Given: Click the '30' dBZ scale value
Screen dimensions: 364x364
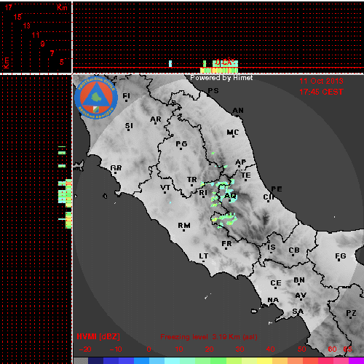Looking at the screenshot, I should 240,349.
